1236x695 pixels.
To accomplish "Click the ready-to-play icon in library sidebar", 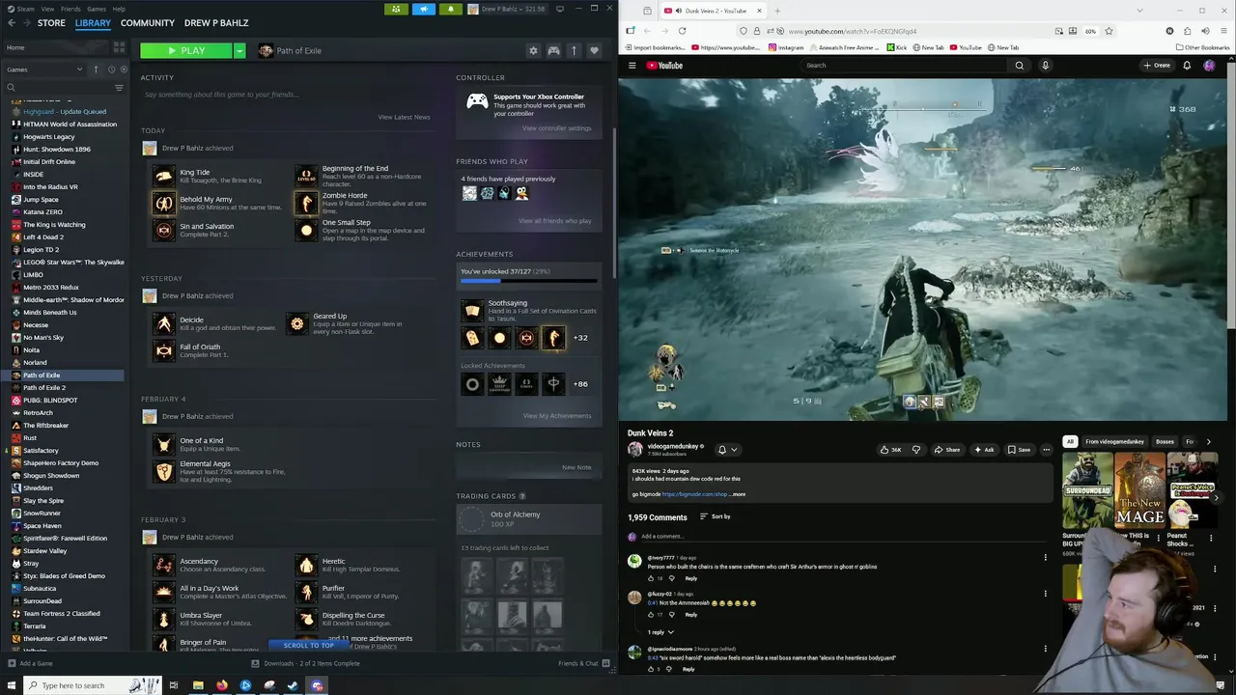I will [x=123, y=69].
